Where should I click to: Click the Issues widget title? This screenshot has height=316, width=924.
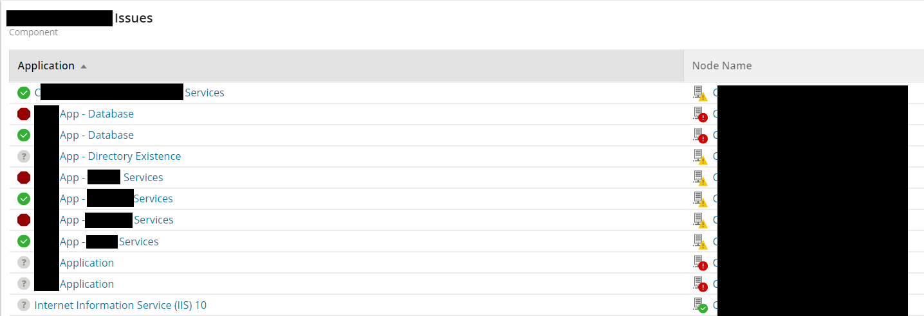(133, 18)
